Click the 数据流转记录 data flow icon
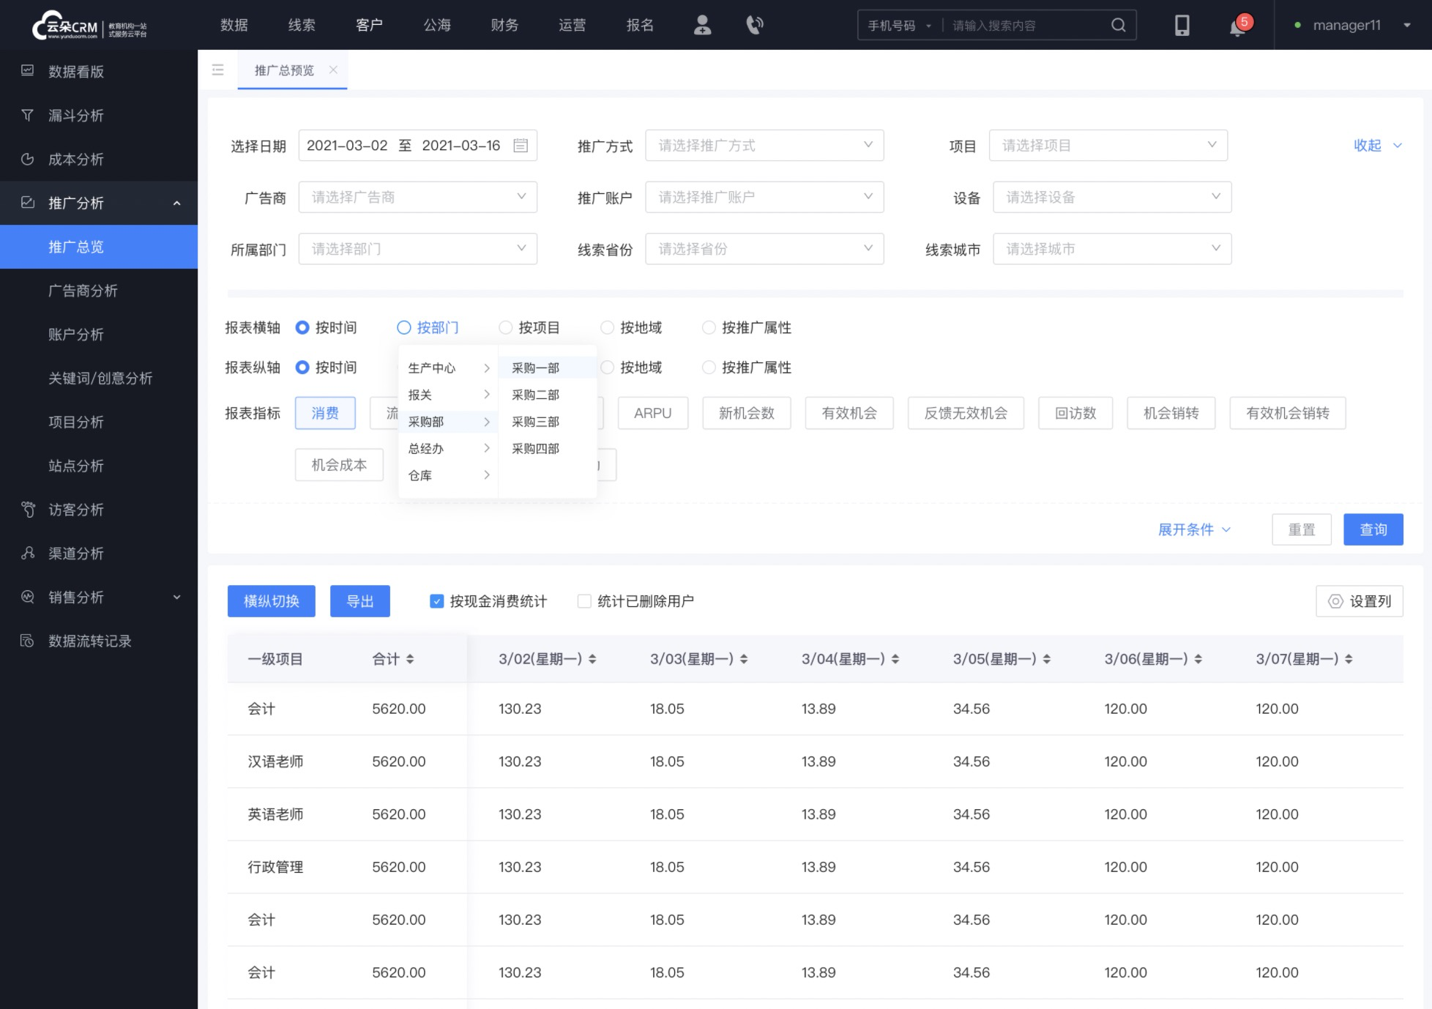Screen dimensions: 1432x1009 click(x=29, y=641)
